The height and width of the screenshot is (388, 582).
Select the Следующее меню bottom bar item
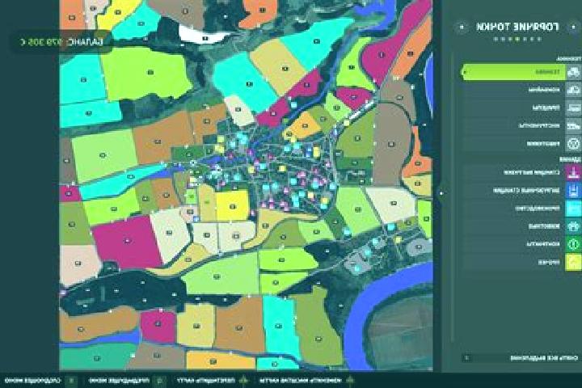pyautogui.click(x=33, y=381)
